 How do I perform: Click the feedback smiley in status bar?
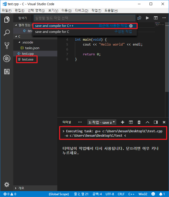(x=153, y=194)
